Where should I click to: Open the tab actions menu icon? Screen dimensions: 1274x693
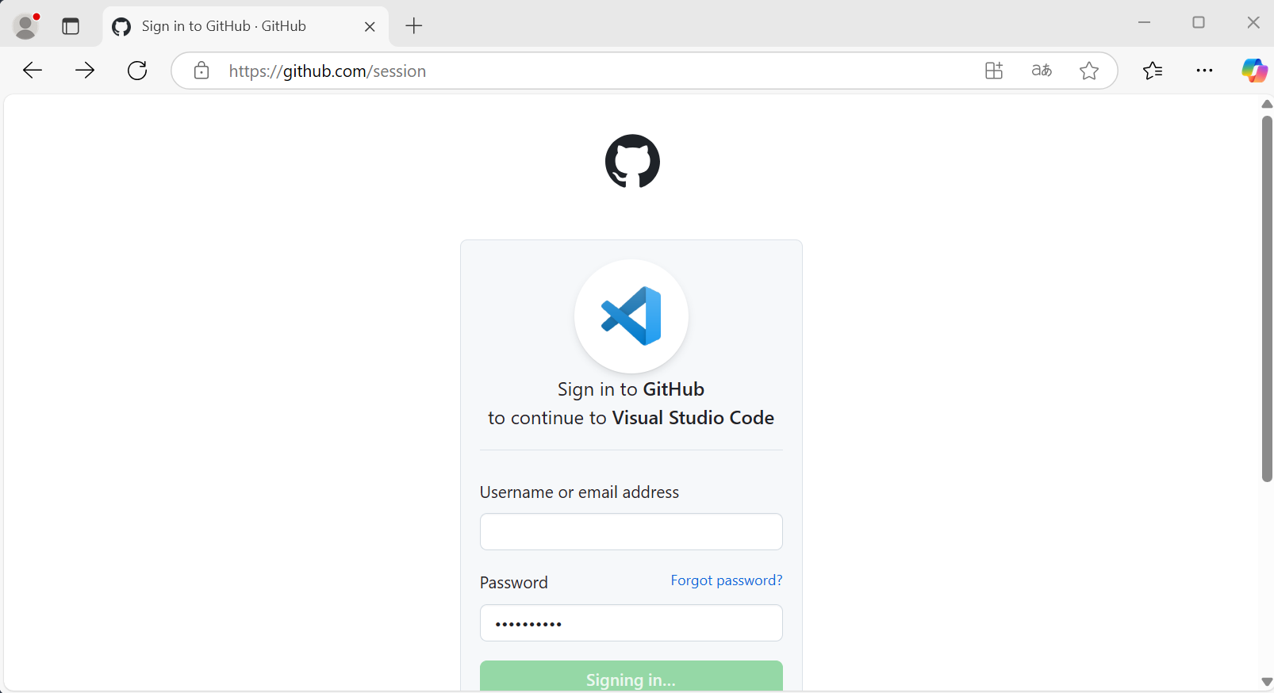pos(71,26)
